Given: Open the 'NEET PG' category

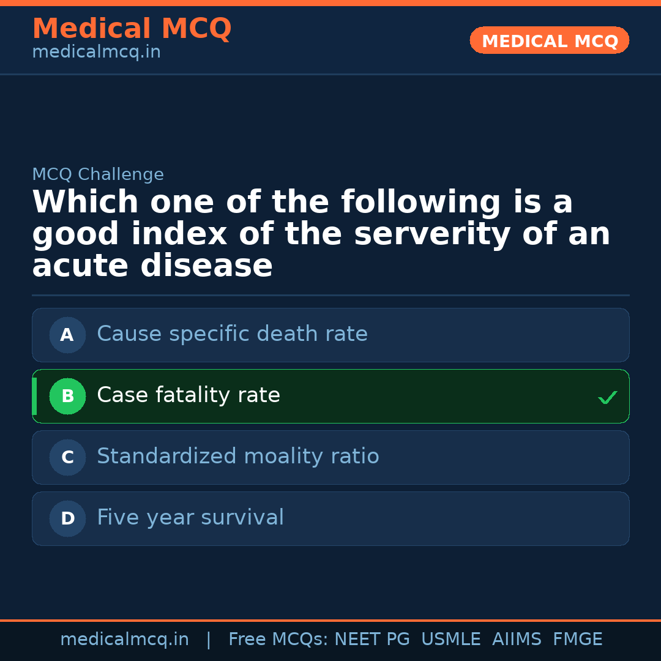Looking at the screenshot, I should pos(372,639).
